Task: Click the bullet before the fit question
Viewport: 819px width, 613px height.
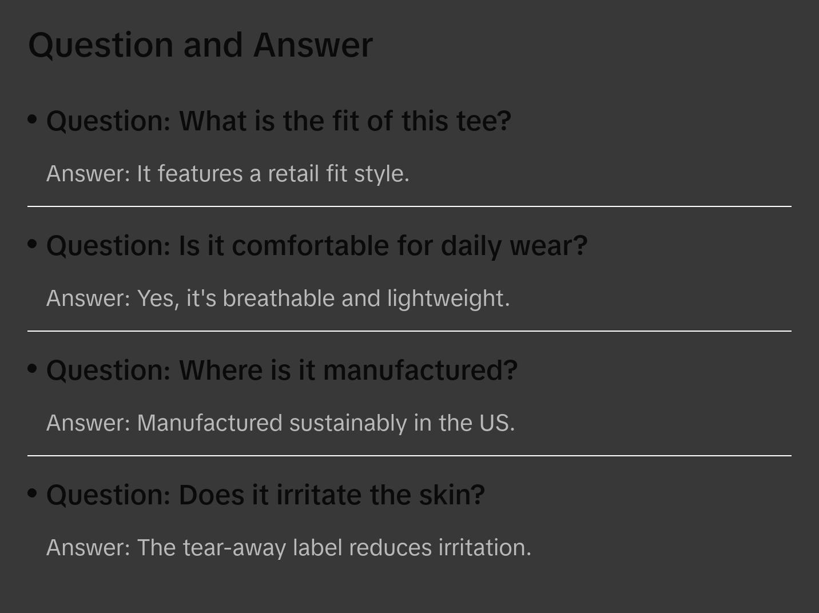Action: [x=33, y=120]
